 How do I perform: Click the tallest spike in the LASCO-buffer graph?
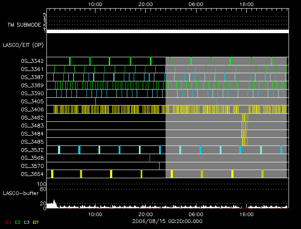(x=54, y=201)
